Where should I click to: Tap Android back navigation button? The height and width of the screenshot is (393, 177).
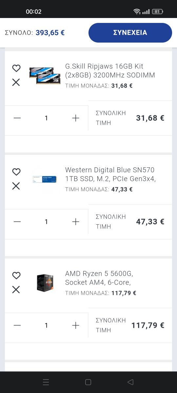pyautogui.click(x=130, y=382)
